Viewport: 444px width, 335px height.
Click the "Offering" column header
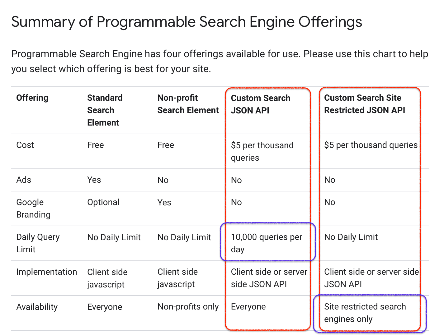pos(32,98)
